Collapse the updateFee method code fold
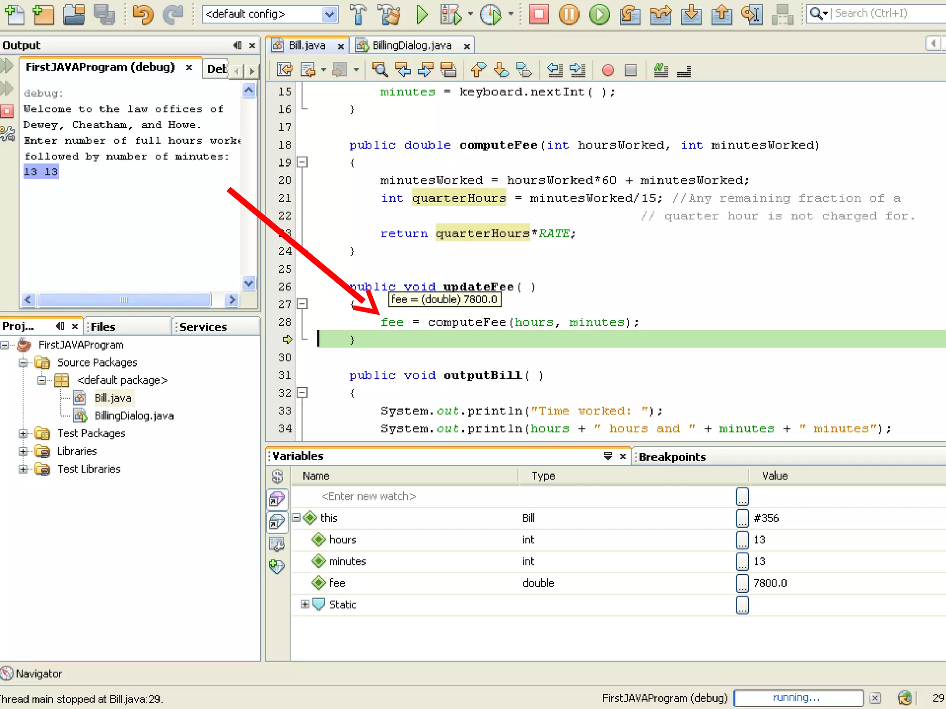 pyautogui.click(x=302, y=304)
